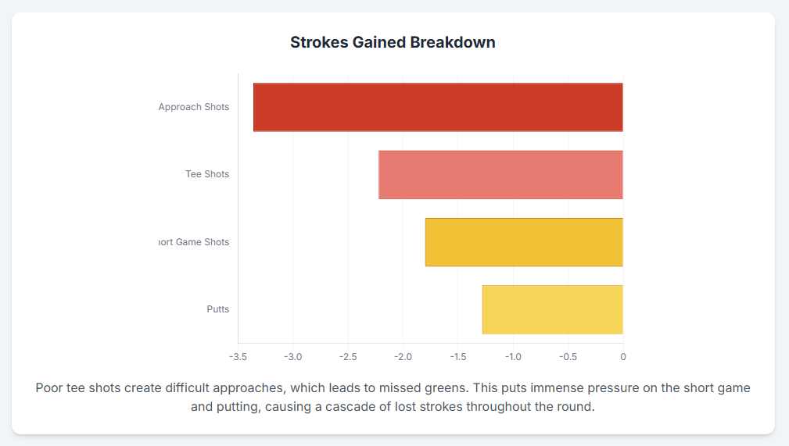Image resolution: width=789 pixels, height=446 pixels.
Task: Select the -2.5 x-axis tick label
Action: click(348, 357)
